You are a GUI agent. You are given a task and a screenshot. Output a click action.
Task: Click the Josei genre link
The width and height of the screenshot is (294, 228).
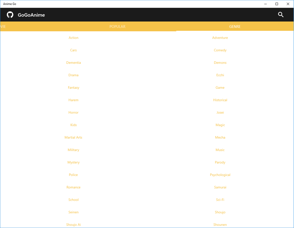click(220, 112)
